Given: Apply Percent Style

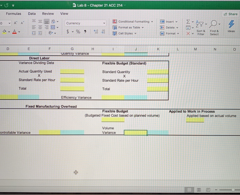Looking at the screenshot, I should tap(78, 32).
